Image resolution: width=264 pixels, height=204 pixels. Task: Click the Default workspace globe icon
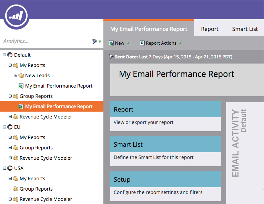(10, 55)
